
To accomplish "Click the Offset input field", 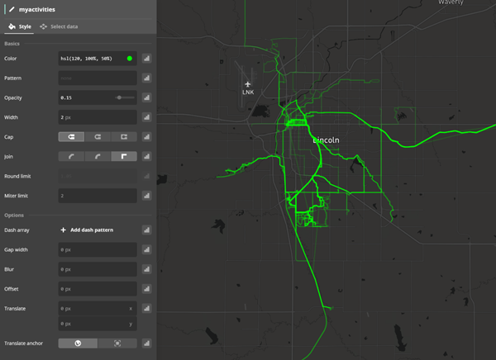I will click(98, 289).
